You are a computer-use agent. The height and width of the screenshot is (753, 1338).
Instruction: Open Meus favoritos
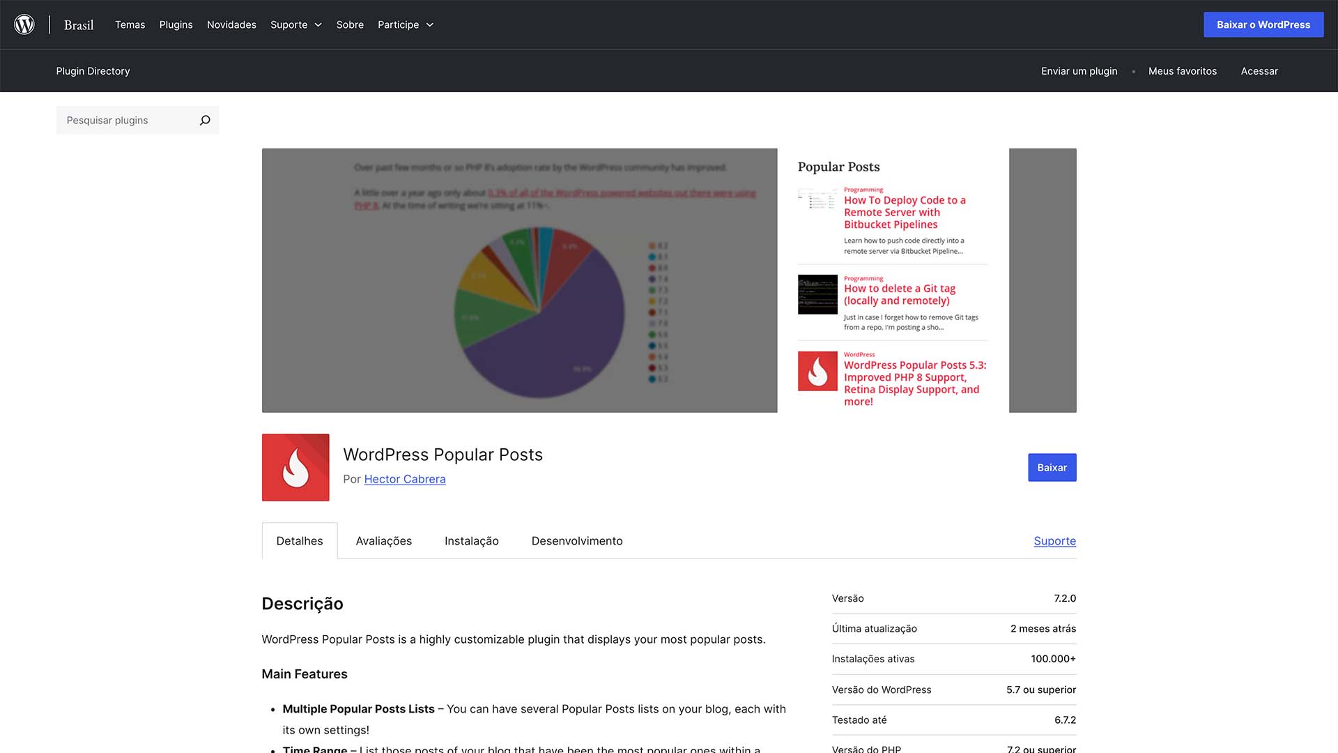(x=1183, y=71)
